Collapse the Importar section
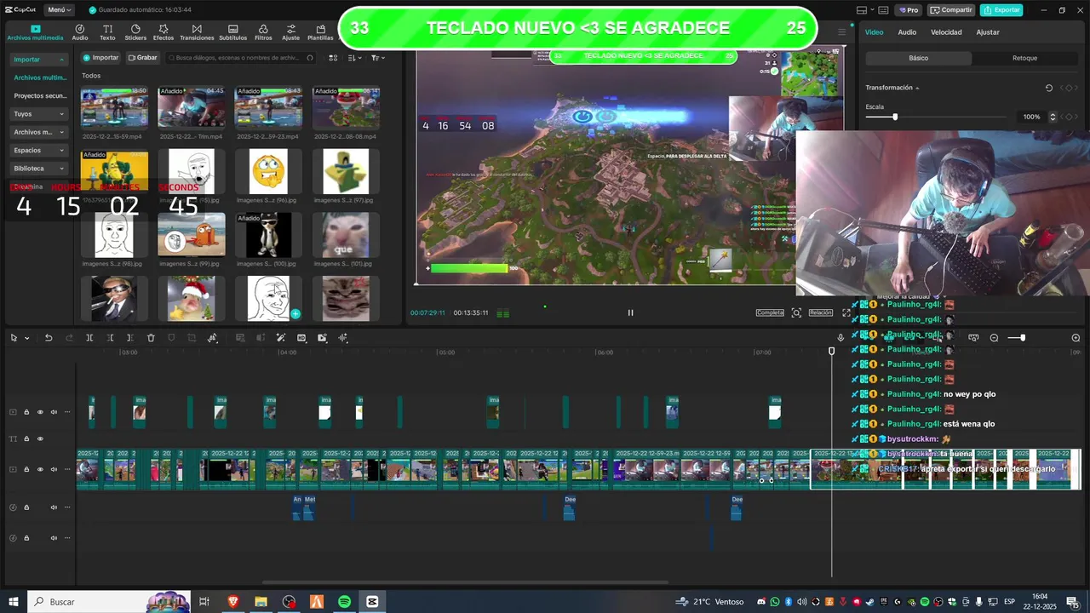Viewport: 1090px width, 613px height. click(x=39, y=60)
